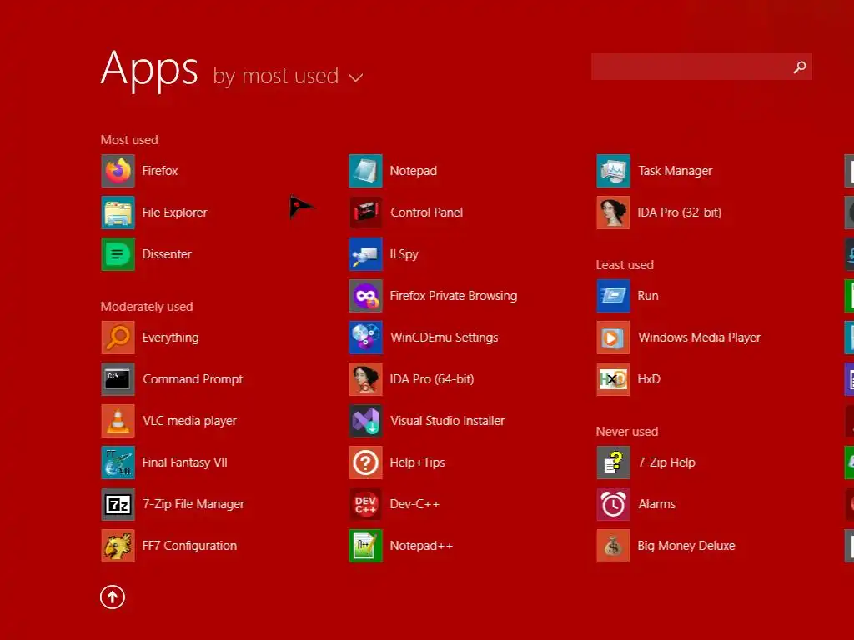Launch the Alarms clock icon
This screenshot has height=640, width=854.
[613, 504]
